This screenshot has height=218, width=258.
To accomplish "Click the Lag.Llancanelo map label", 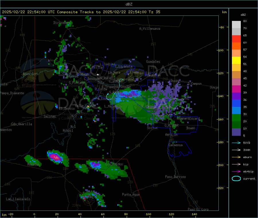I will tap(18, 199).
